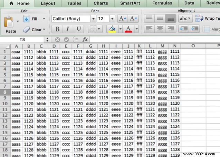Align text to top of cell

click(x=149, y=18)
